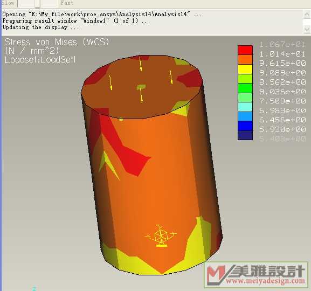The width and height of the screenshot is (311, 291).
Task: Select the rightmost yellow load arrow
Action: [171, 77]
